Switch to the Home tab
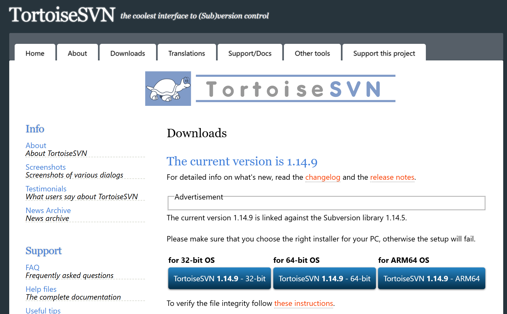Screen dimensions: 507x314 34,53
